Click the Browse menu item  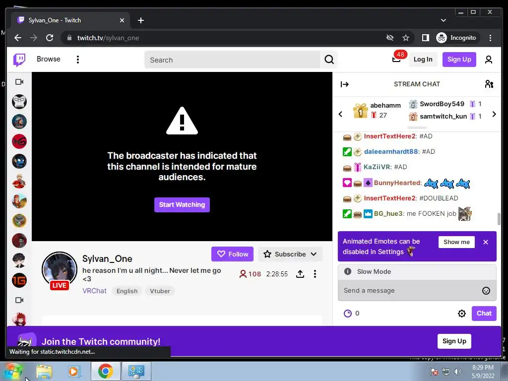pos(48,59)
